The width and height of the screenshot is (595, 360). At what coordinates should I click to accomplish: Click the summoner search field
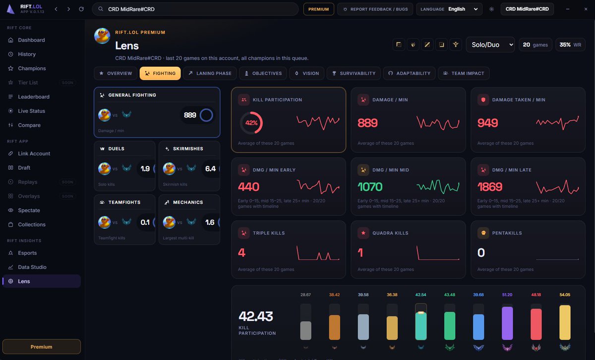pyautogui.click(x=195, y=9)
